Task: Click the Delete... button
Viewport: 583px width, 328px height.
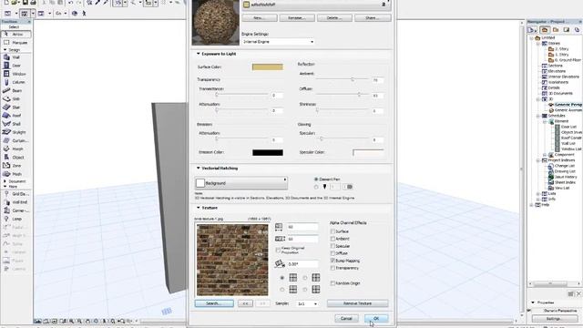Action: (x=334, y=18)
